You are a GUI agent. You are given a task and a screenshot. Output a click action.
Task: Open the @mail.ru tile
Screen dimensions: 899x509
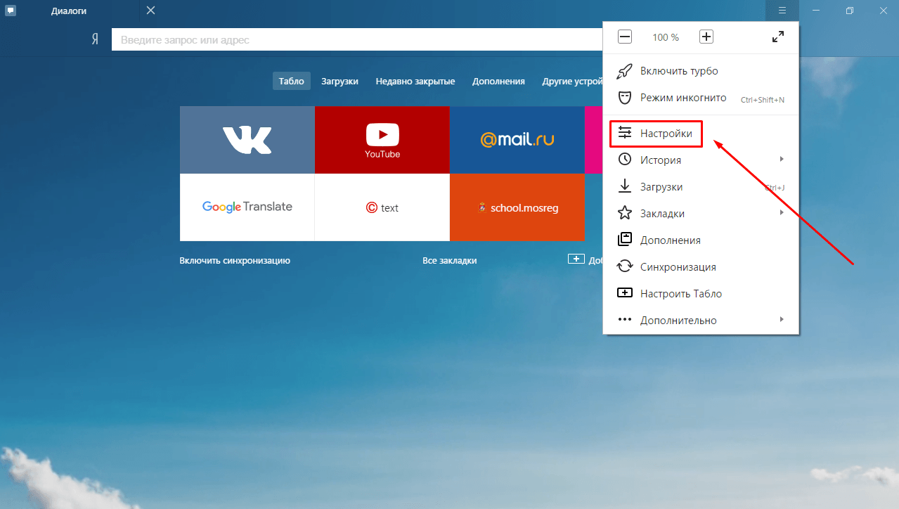(x=517, y=140)
